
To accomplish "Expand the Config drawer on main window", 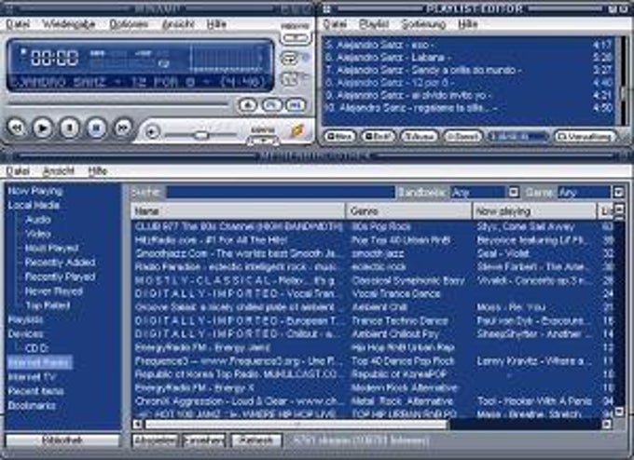I will (263, 140).
